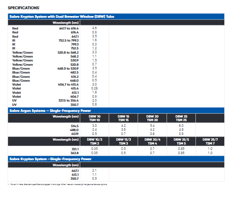Select 350.7 in Krypton Single-Frequency table
This screenshot has width=230, height=201.
(75, 179)
